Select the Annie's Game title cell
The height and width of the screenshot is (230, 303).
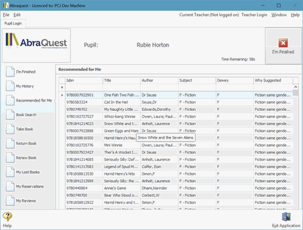[122, 188]
